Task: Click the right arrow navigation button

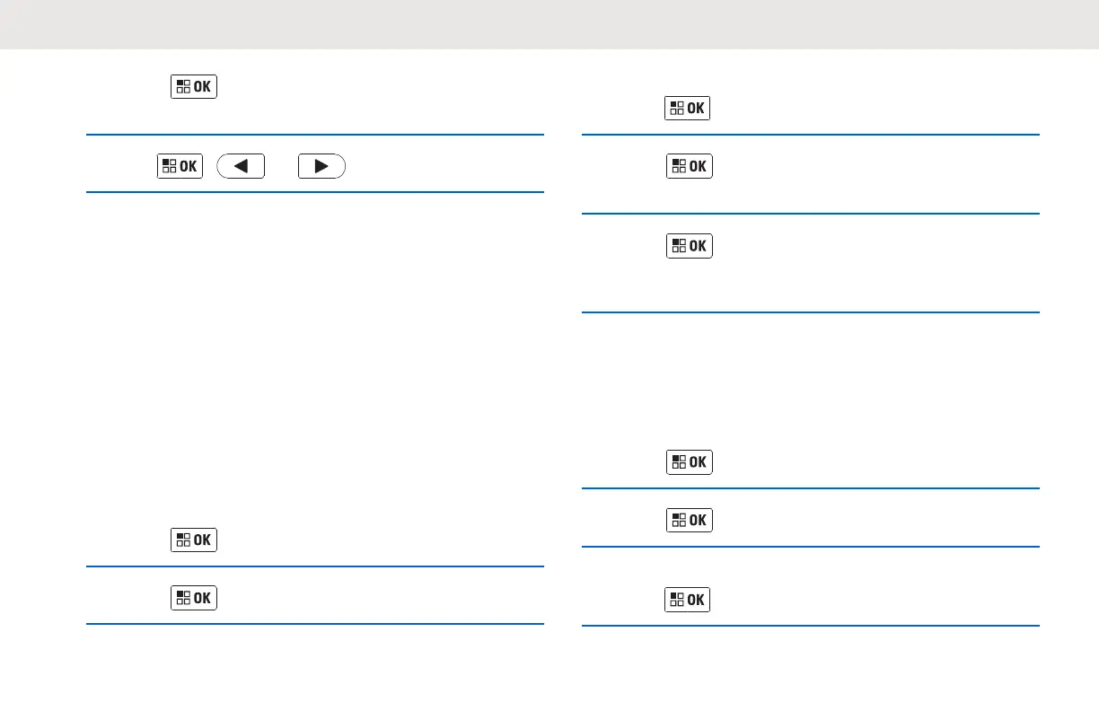Action: [x=321, y=166]
